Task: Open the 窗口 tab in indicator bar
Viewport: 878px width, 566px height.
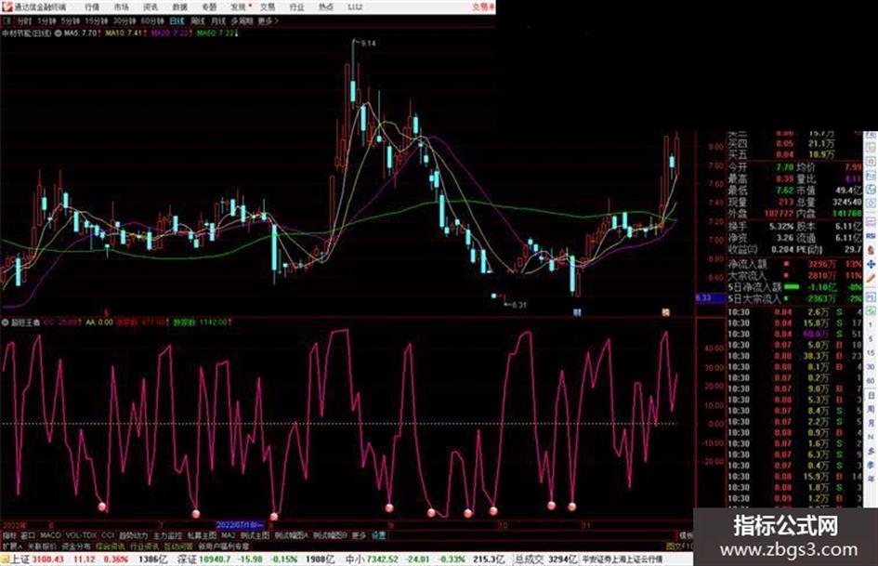Action: (28, 535)
